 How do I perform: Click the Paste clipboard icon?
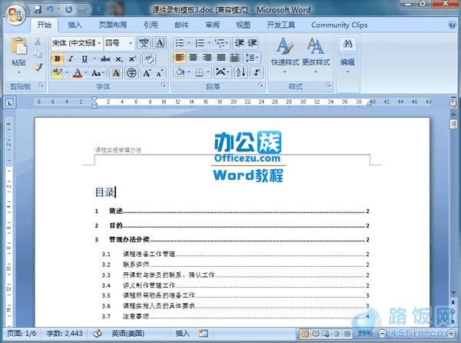[18, 46]
